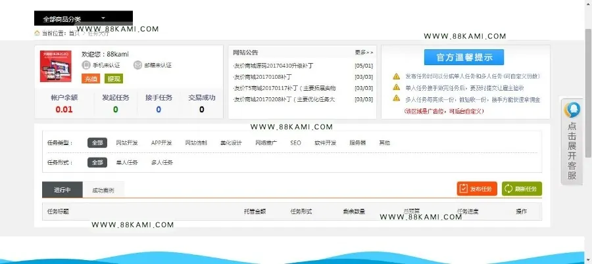Click the home icon in breadcrumb
Viewport: 592px width, 264px height.
[37, 33]
